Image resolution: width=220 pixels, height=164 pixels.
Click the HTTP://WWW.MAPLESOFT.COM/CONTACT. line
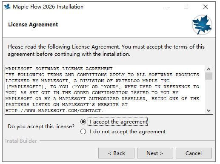tap(54, 110)
